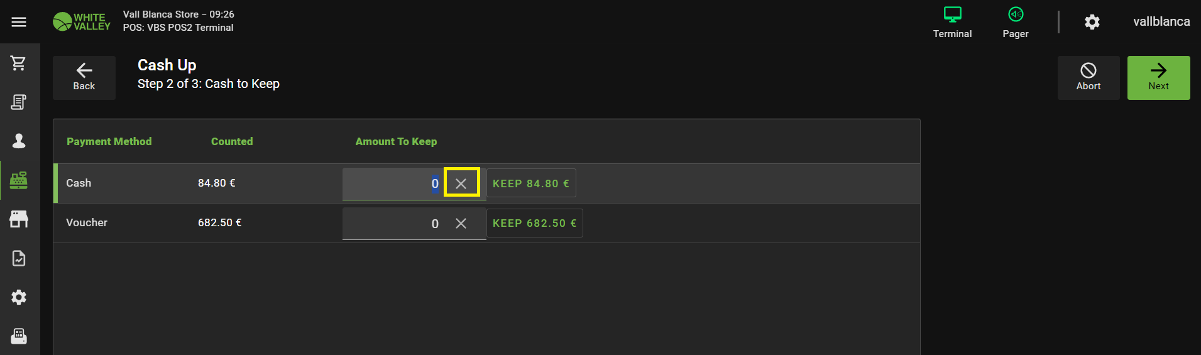Viewport: 1201px width, 355px height.
Task: Open the receipts sidebar icon
Action: pos(19,102)
